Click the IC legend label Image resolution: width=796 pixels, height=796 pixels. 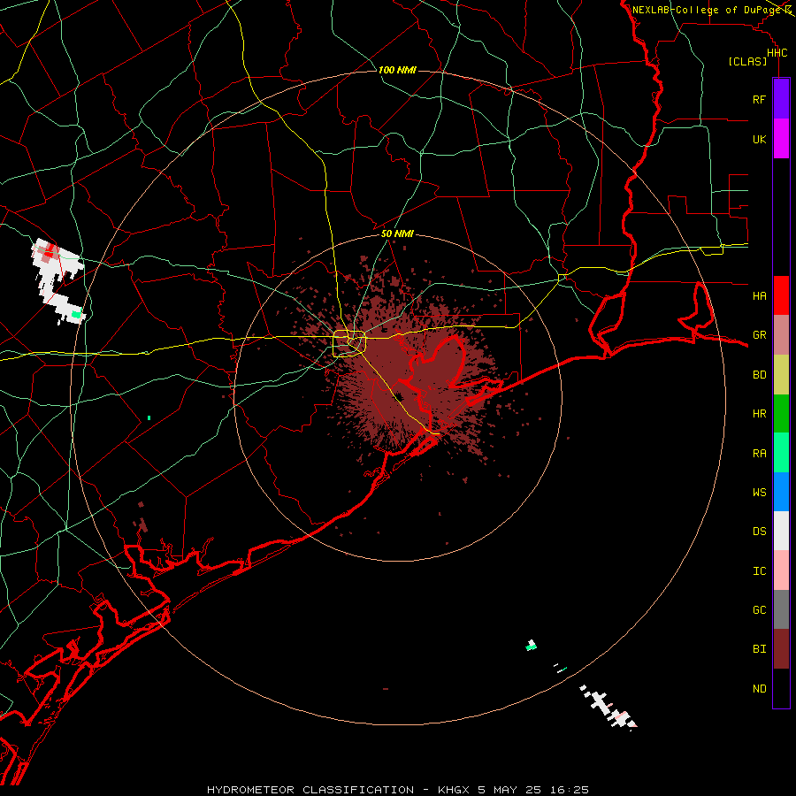759,571
